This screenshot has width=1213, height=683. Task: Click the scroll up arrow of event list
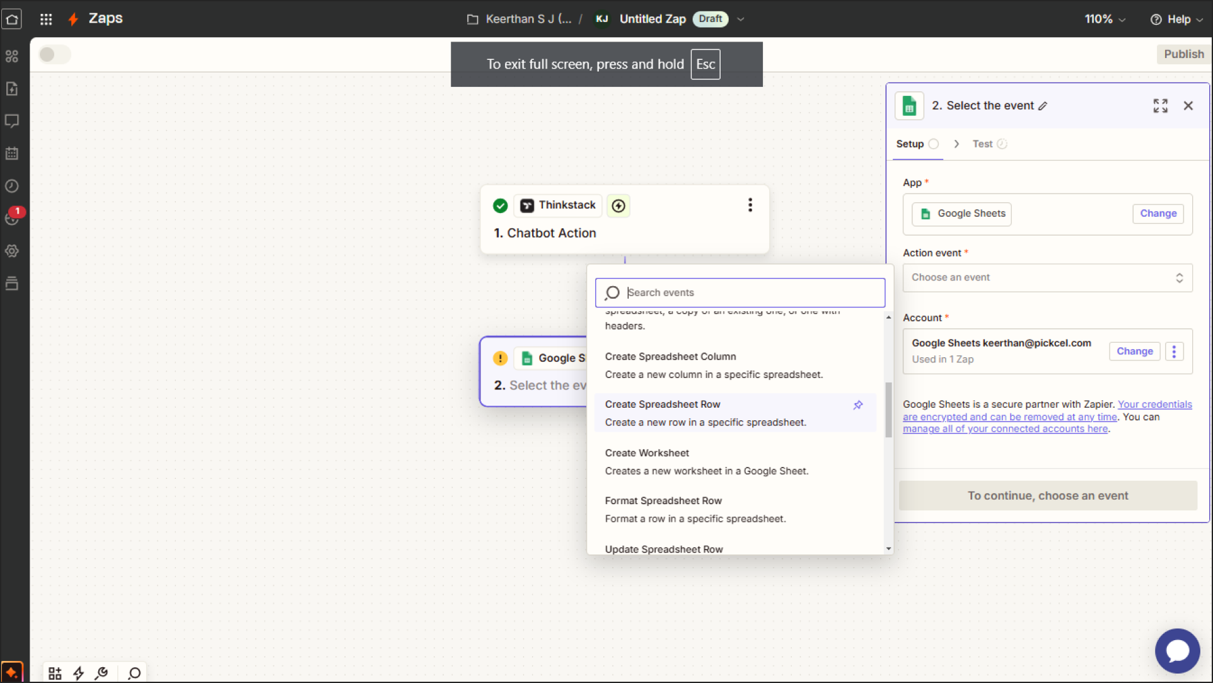(x=888, y=318)
